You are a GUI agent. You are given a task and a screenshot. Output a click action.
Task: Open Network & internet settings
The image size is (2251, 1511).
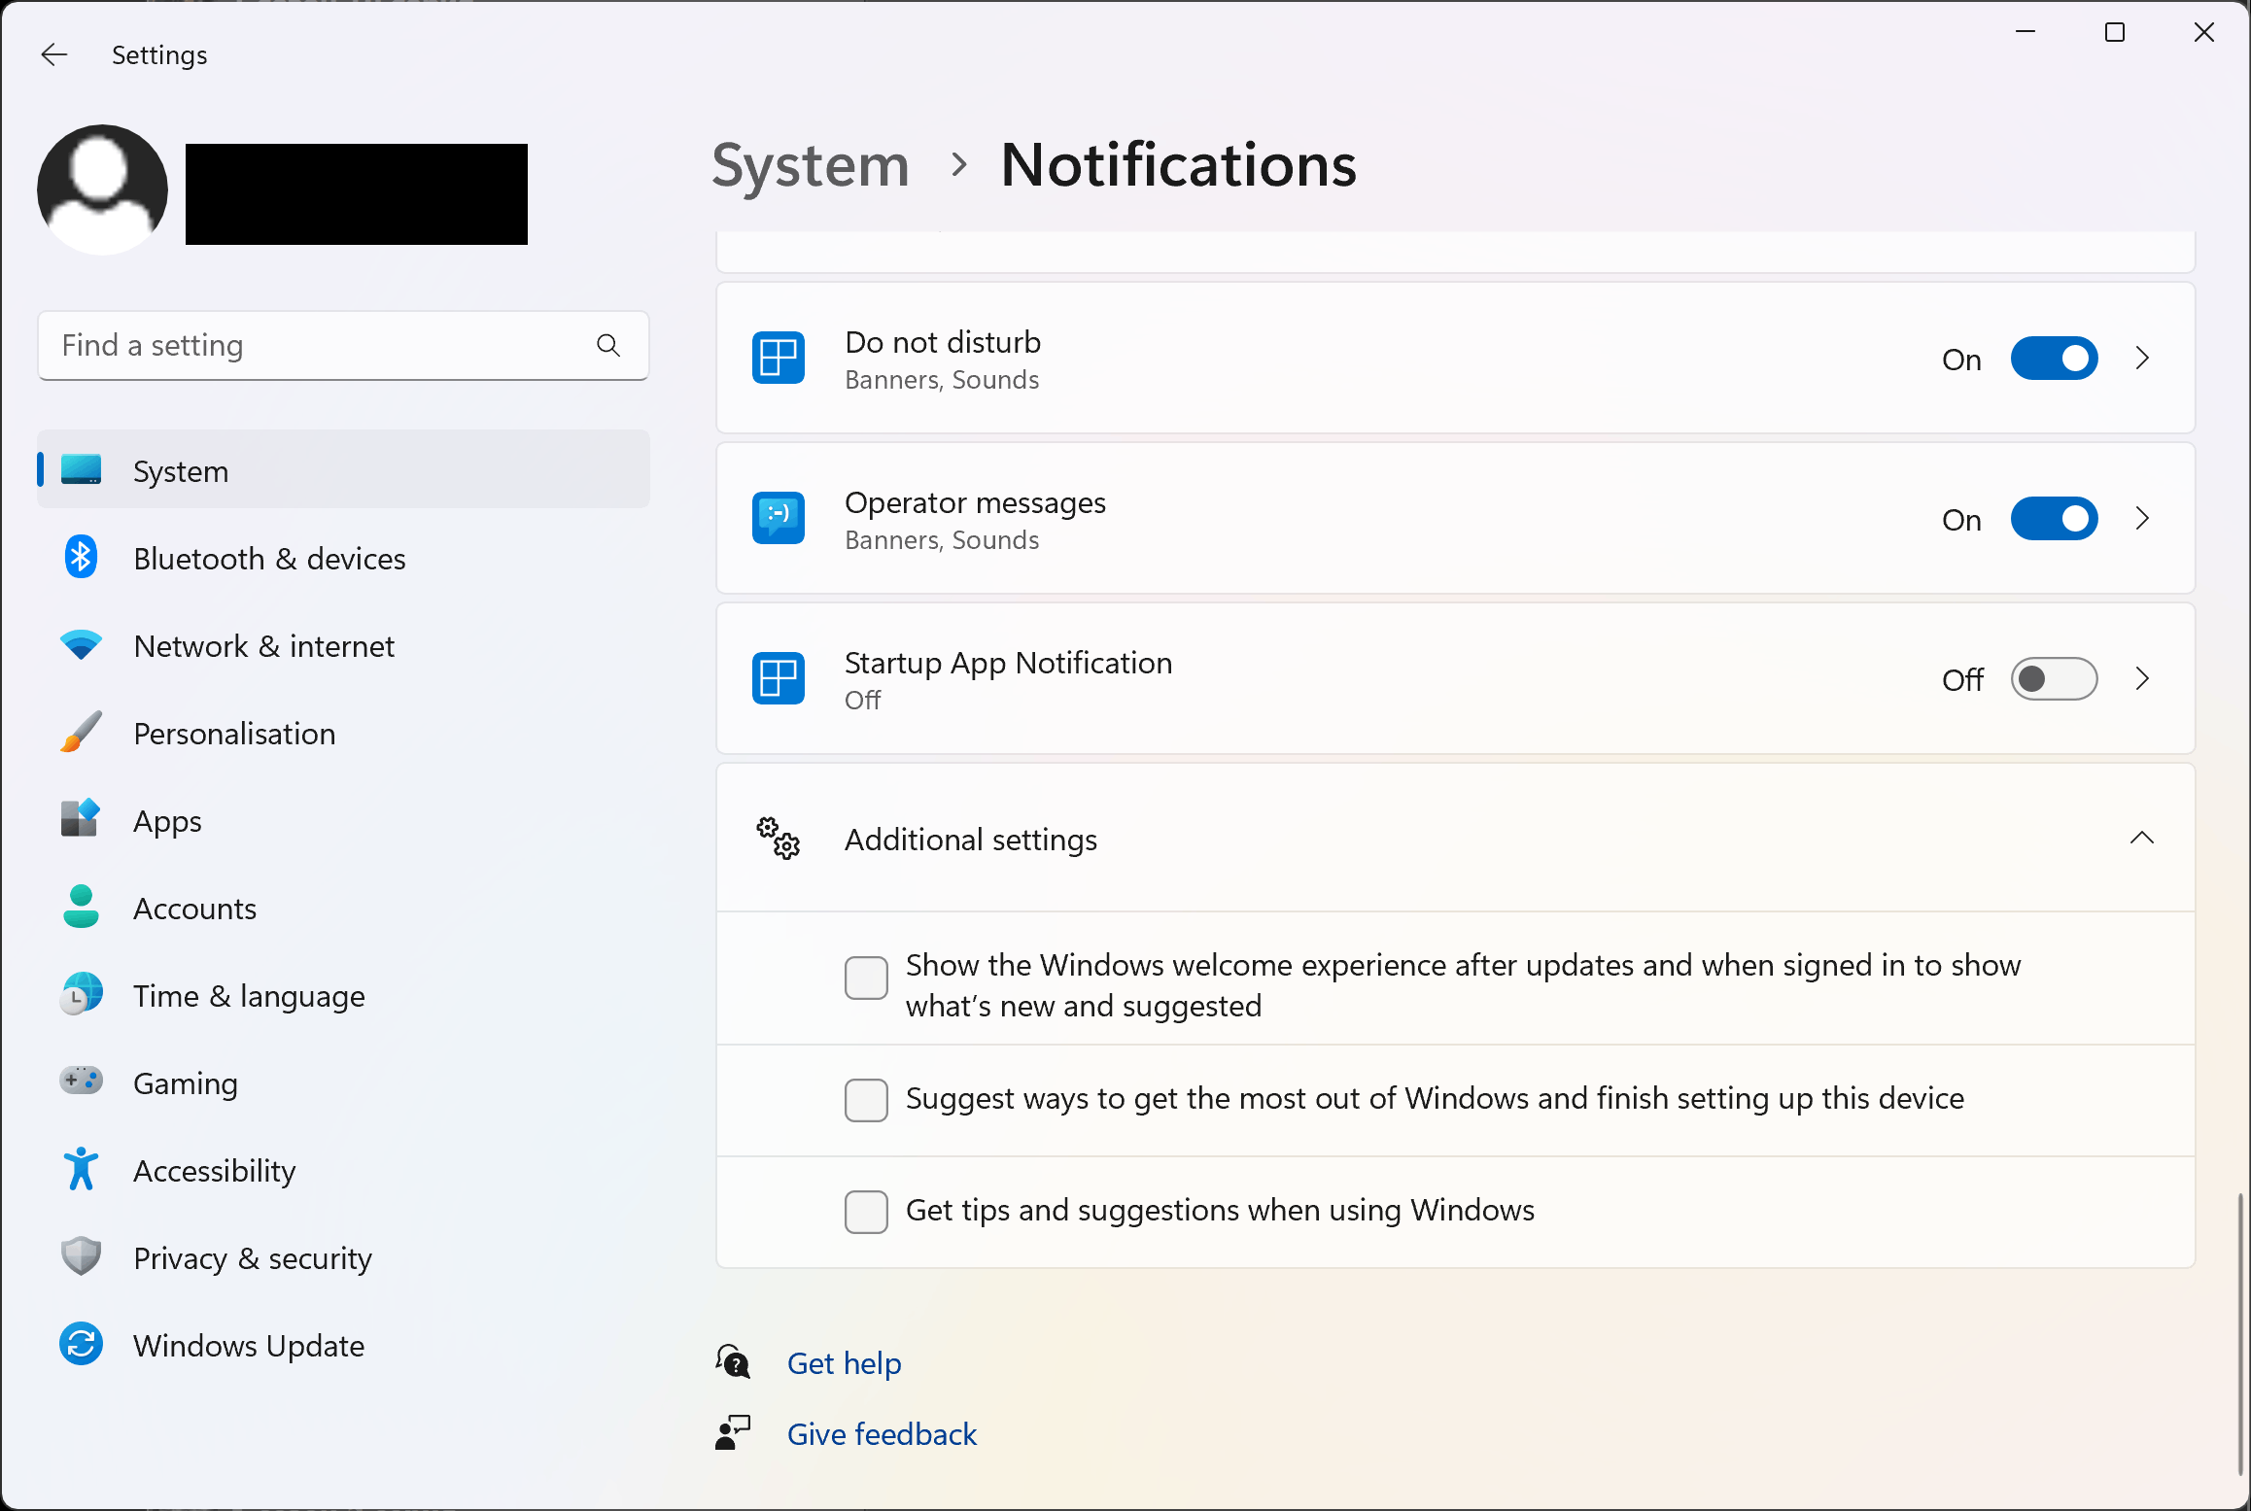click(343, 645)
